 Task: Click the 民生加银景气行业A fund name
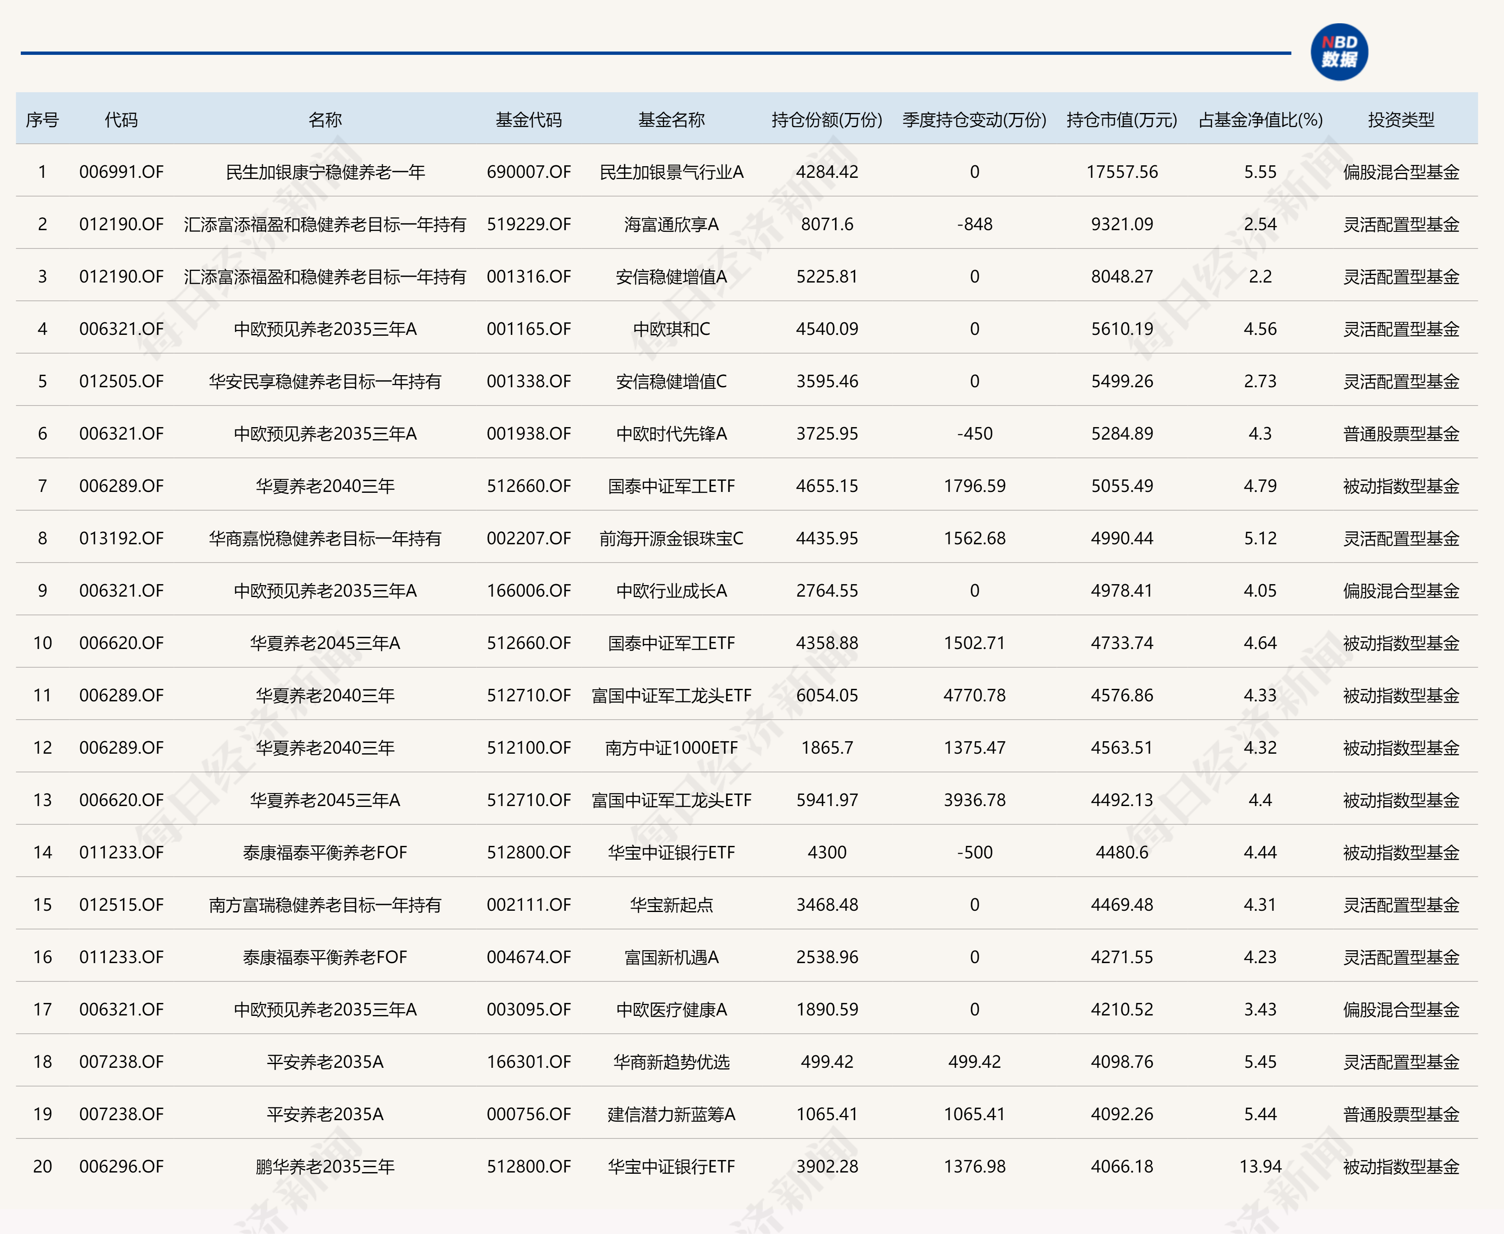point(671,172)
